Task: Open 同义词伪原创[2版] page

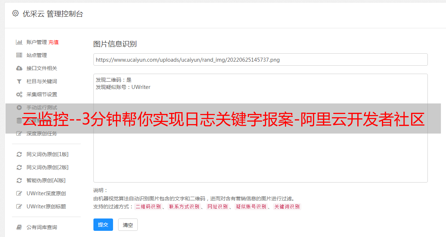Action: (x=48, y=167)
